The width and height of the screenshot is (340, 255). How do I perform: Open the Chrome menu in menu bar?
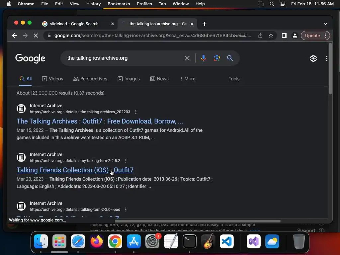click(26, 4)
